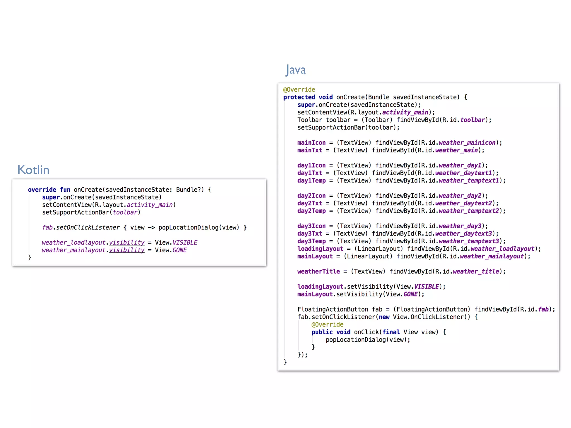Click Java line 'super.onCreate(savedInstanceState);' with semicolon
Screen dimensions: 571x428
coord(359,105)
